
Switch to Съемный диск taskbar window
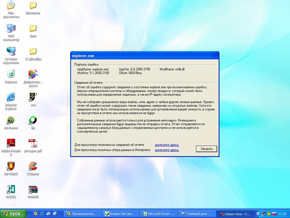click(x=197, y=214)
